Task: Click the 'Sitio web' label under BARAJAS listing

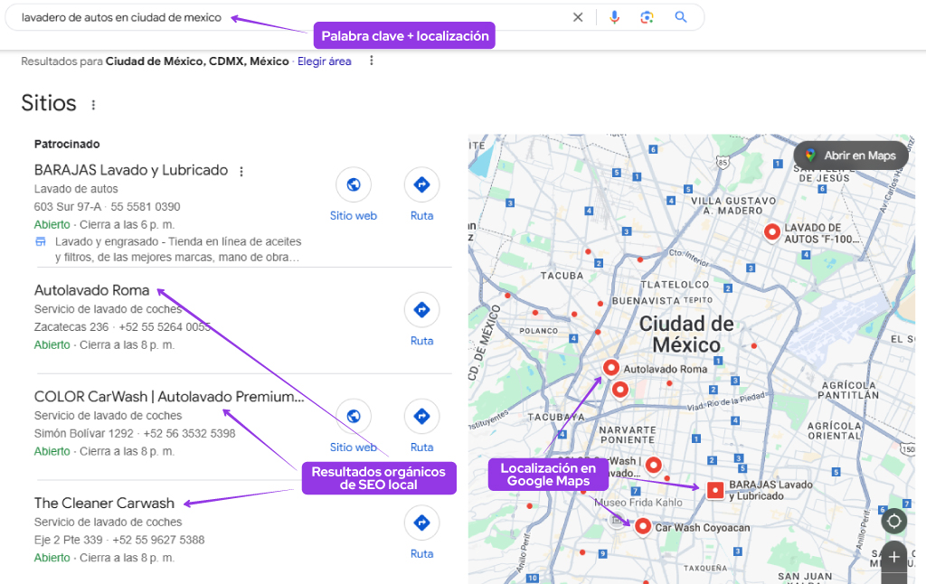Action: [x=354, y=216]
